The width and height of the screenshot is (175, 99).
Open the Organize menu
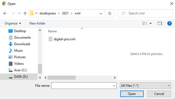click(13, 23)
